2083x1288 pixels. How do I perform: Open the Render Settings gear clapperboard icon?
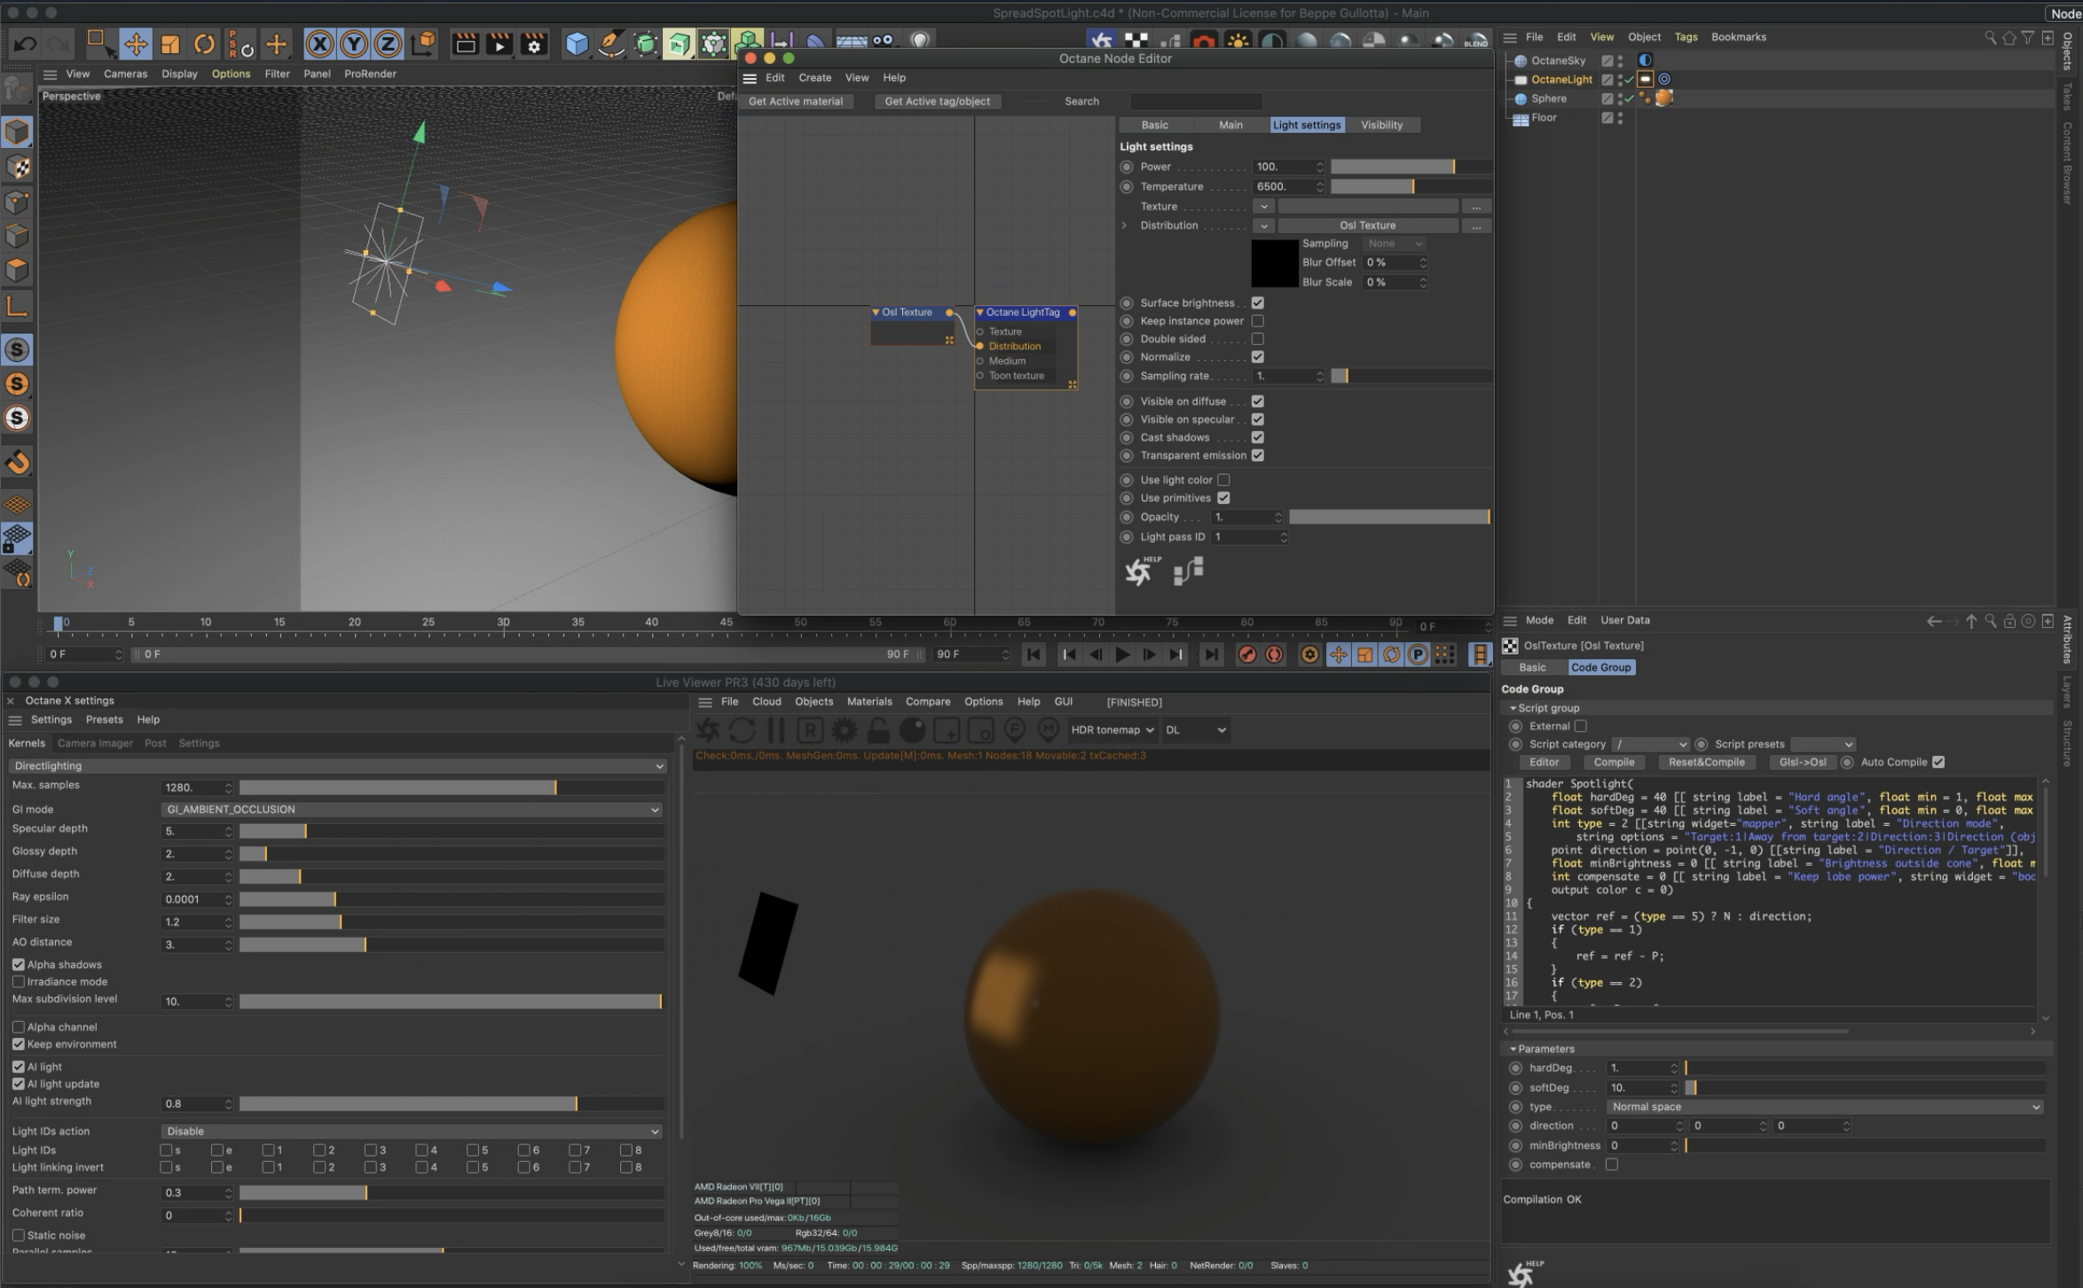click(x=534, y=43)
